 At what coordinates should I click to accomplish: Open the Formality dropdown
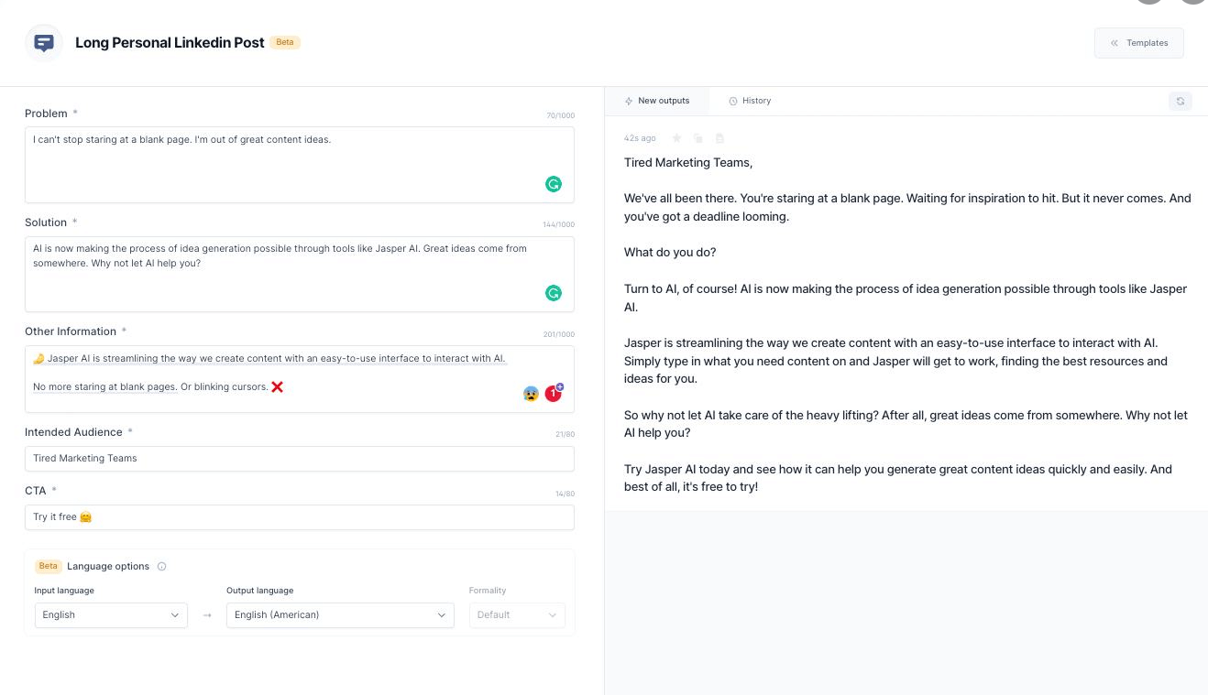516,615
